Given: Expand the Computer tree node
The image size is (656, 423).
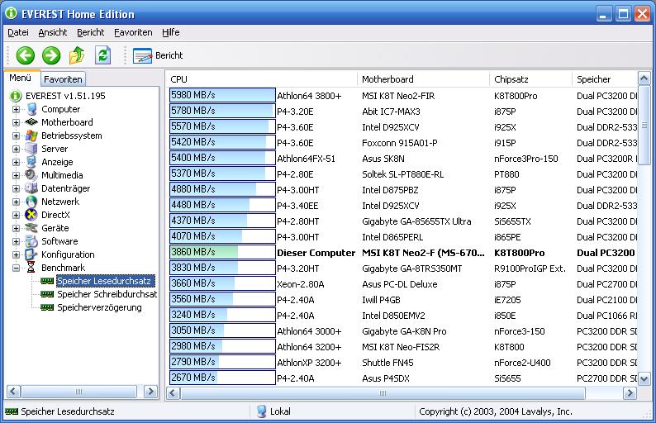Looking at the screenshot, I should coord(16,109).
